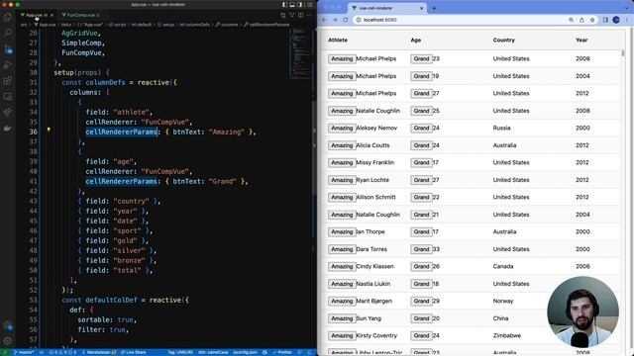Click the browser Back arrow
Image resolution: width=634 pixels, height=356 pixels.
click(x=324, y=20)
